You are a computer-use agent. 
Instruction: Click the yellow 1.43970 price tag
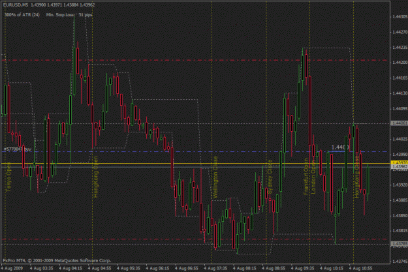pos(400,163)
